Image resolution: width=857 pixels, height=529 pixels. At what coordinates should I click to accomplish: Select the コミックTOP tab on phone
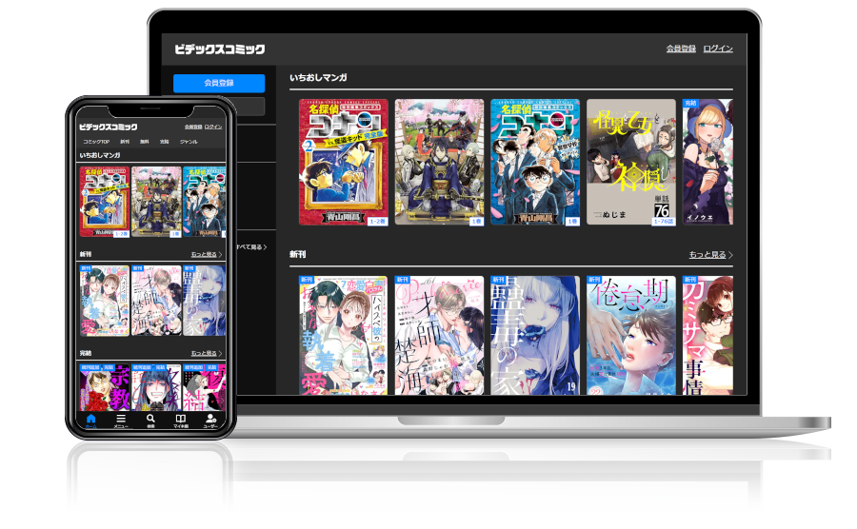point(96,142)
